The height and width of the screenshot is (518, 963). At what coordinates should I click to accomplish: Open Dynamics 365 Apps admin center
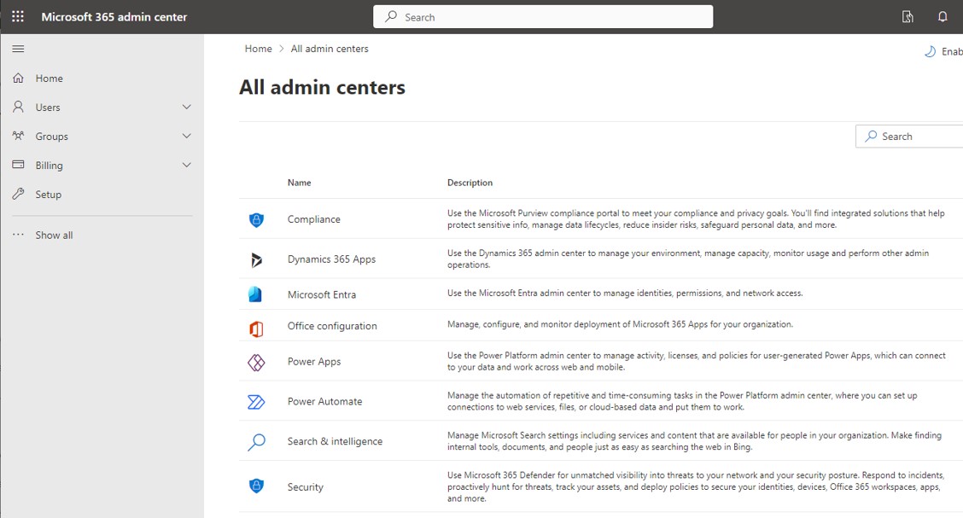pyautogui.click(x=331, y=259)
